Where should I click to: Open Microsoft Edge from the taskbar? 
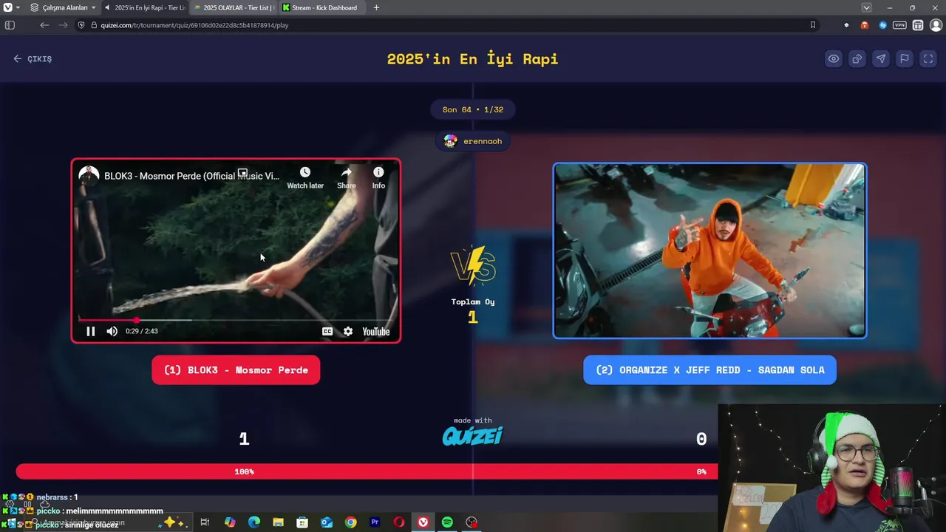coord(253,522)
